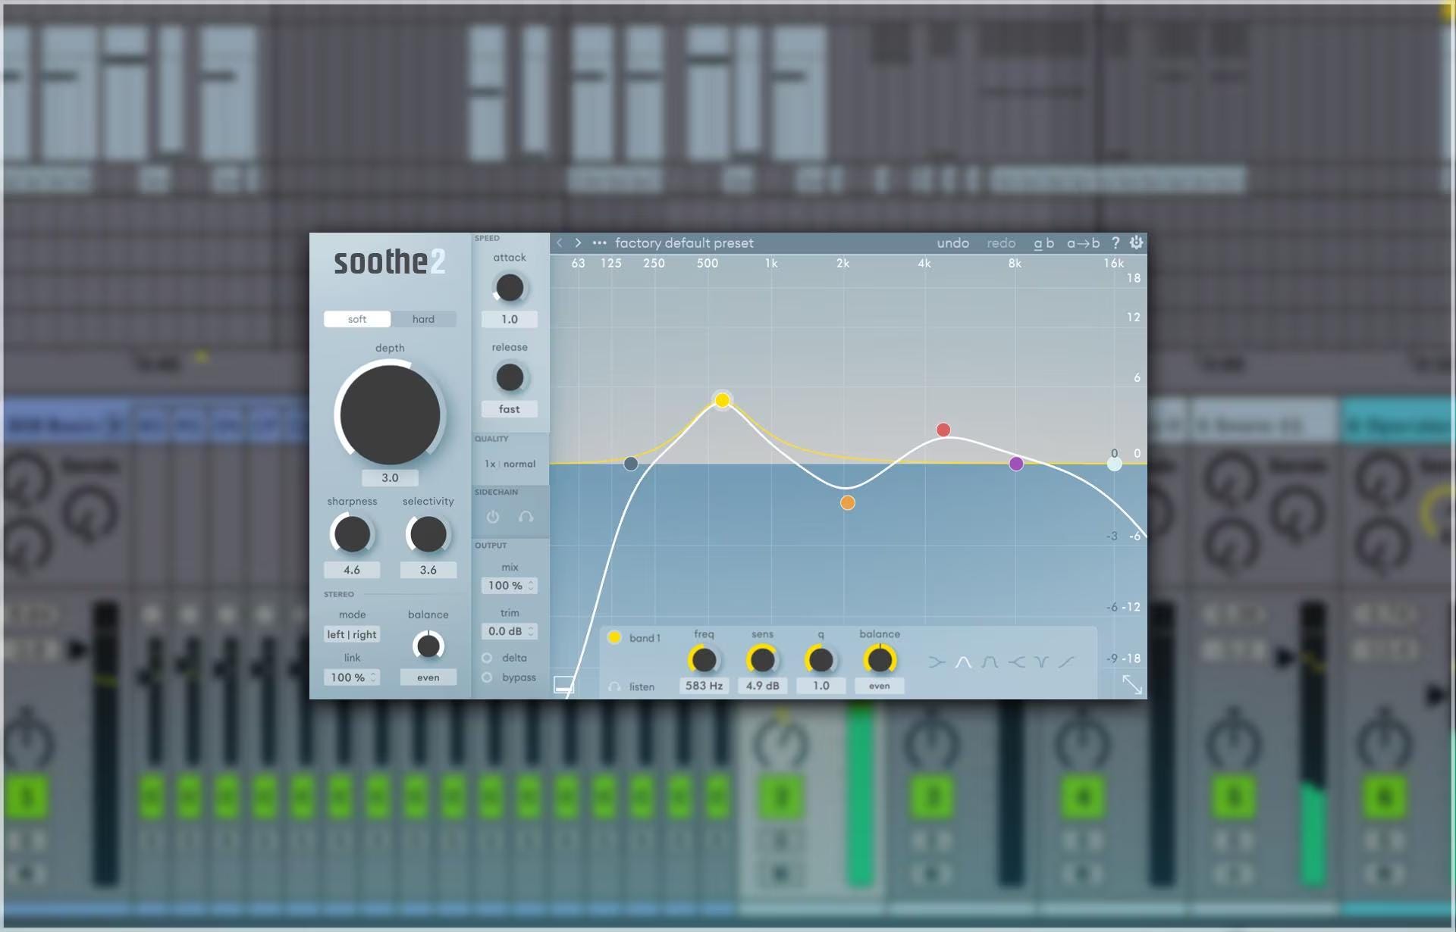The height and width of the screenshot is (932, 1456).
Task: Adjust the stereo link 100 % stepper
Action: click(352, 677)
